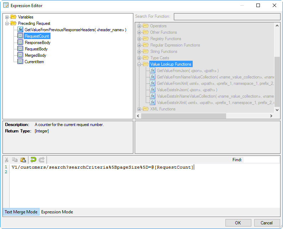The width and height of the screenshot is (283, 229).
Task: Switch to Text Merge Mode tab
Action: [21, 212]
